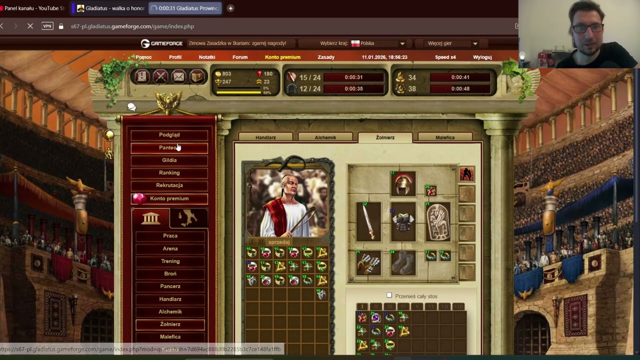
Task: Switch to 'Gladiatus - walka o honor' browser tab
Action: [110, 8]
